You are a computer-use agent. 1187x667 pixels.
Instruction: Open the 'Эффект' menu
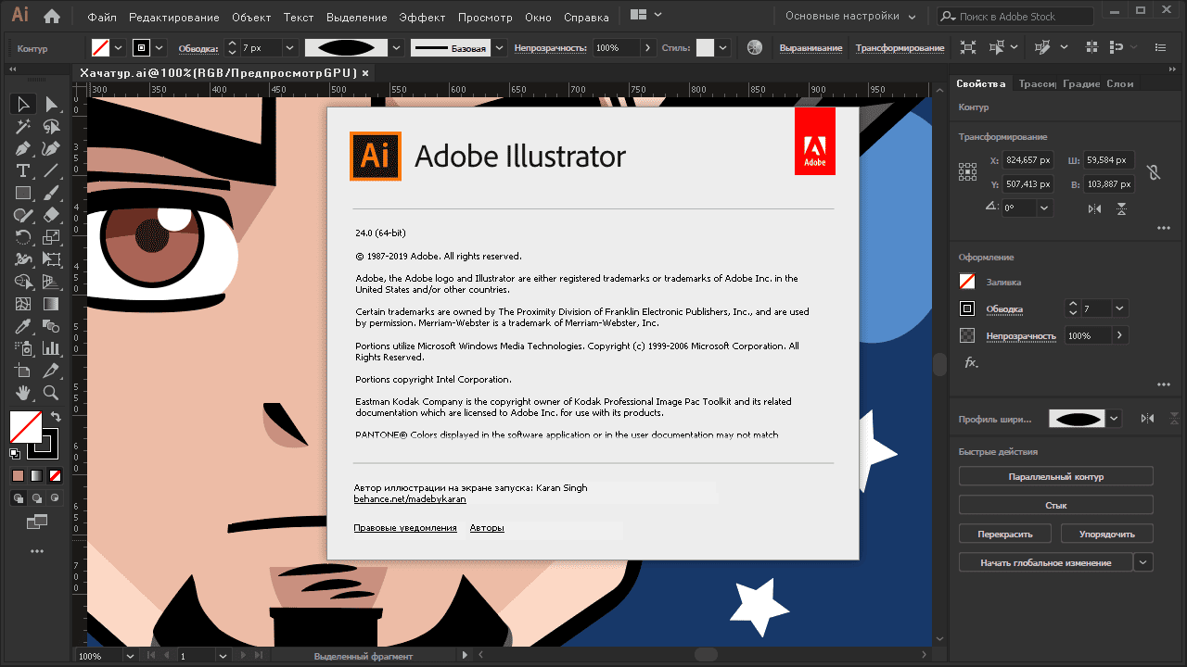pos(422,17)
